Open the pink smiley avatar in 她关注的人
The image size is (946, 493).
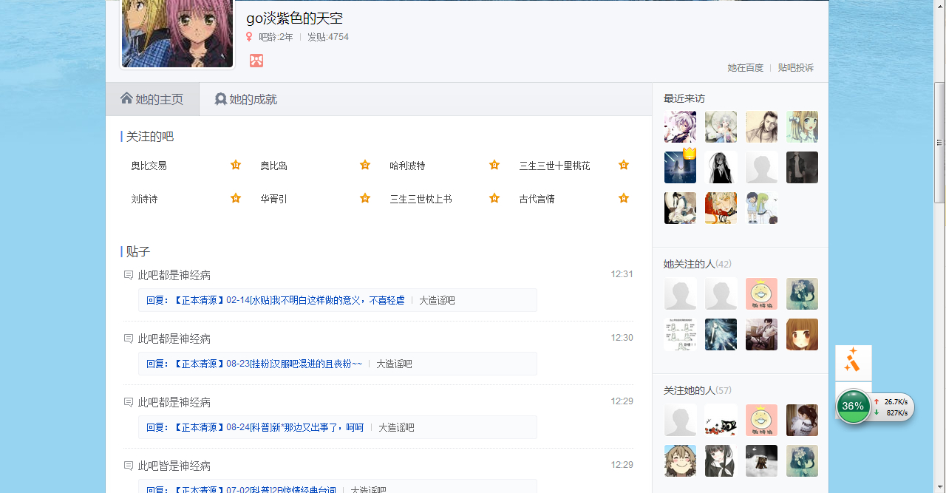tap(761, 293)
